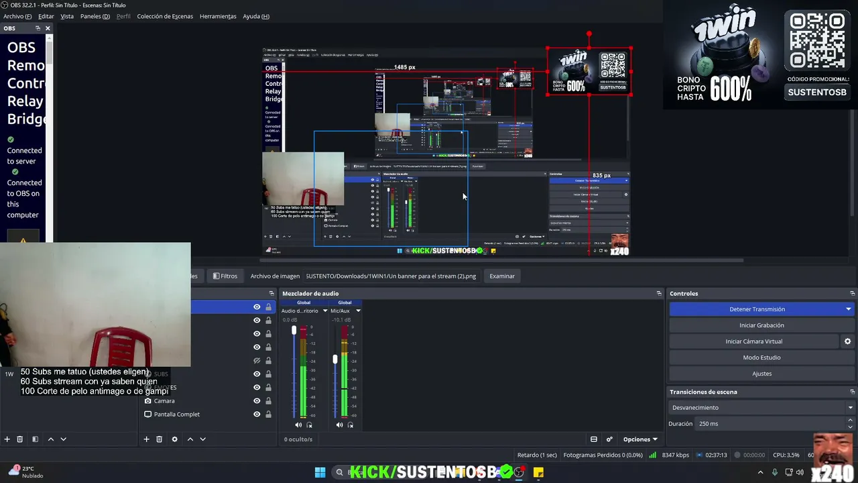Open the Desvanecimiento transition dropdown
The image size is (858, 483).
tap(762, 407)
